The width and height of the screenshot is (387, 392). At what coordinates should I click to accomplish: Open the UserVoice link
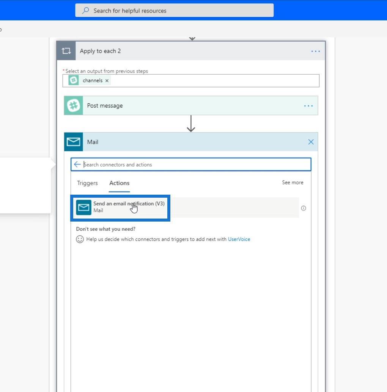point(239,239)
